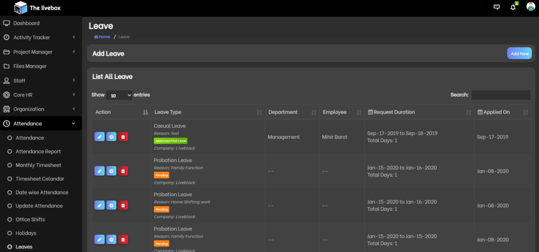The image size is (539, 252).
Task: Expand the Core HR sidebar section
Action: point(41,95)
